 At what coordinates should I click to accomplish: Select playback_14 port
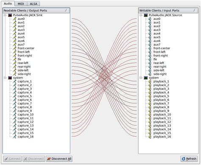pos(162,129)
